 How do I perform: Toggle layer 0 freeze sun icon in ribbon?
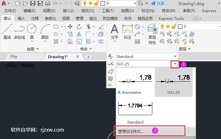pyautogui.click(x=168, y=26)
